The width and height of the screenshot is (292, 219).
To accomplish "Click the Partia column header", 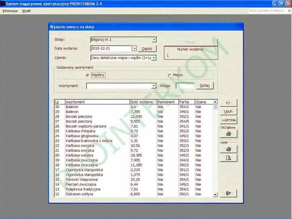I will click(x=187, y=102).
